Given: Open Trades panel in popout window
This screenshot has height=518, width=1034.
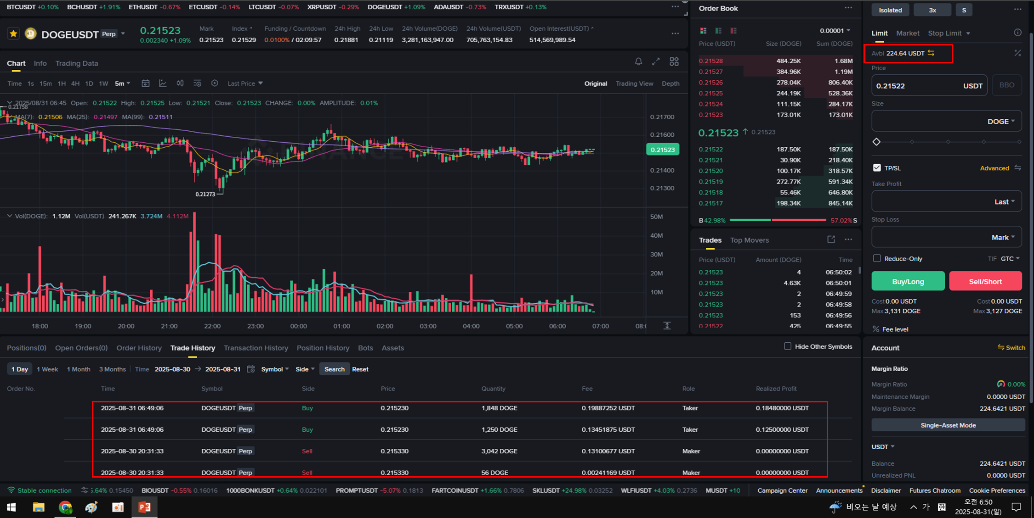Looking at the screenshot, I should (x=831, y=240).
